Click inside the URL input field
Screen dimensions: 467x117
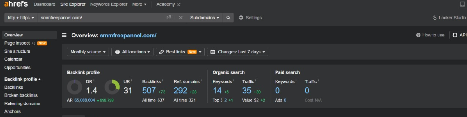(101, 18)
